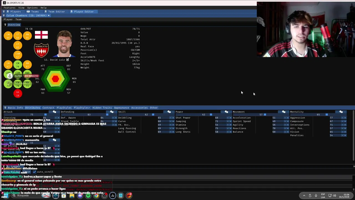This screenshot has height=200, width=355.
Task: Open the Other tab
Action: [x=154, y=108]
